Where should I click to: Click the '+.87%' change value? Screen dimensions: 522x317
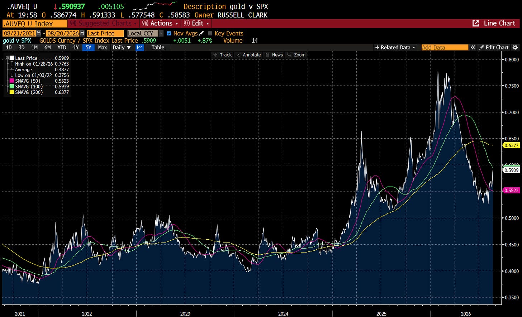pos(205,40)
